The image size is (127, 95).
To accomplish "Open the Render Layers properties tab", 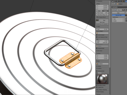I will pos(117,1).
